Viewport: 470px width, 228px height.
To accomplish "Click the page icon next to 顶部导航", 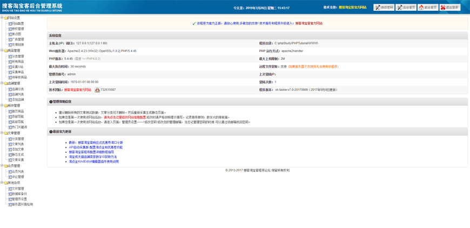I will point(10,117).
